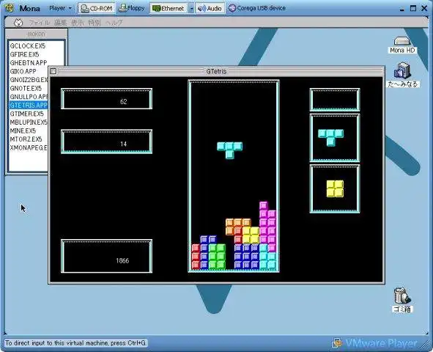Select highlighted GTETRIS.APP entry

pos(29,106)
